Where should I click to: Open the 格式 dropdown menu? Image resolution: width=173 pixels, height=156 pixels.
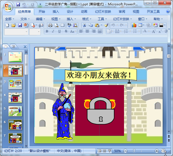pos(87,19)
